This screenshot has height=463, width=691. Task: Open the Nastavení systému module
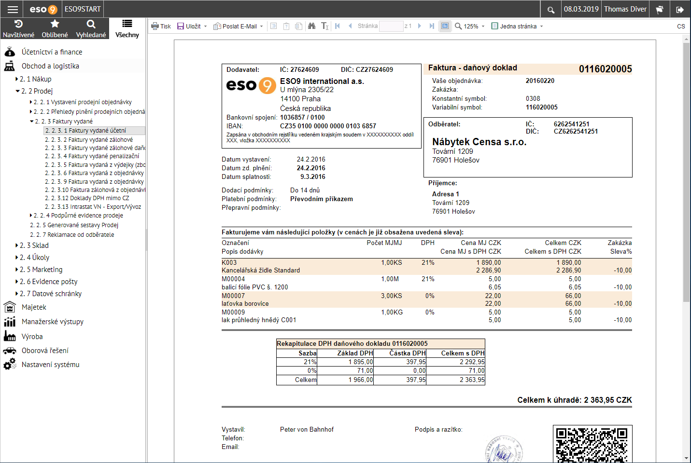(50, 365)
